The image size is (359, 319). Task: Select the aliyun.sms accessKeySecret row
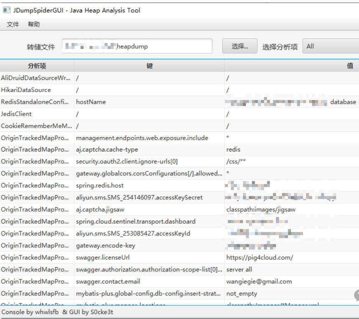(x=124, y=197)
